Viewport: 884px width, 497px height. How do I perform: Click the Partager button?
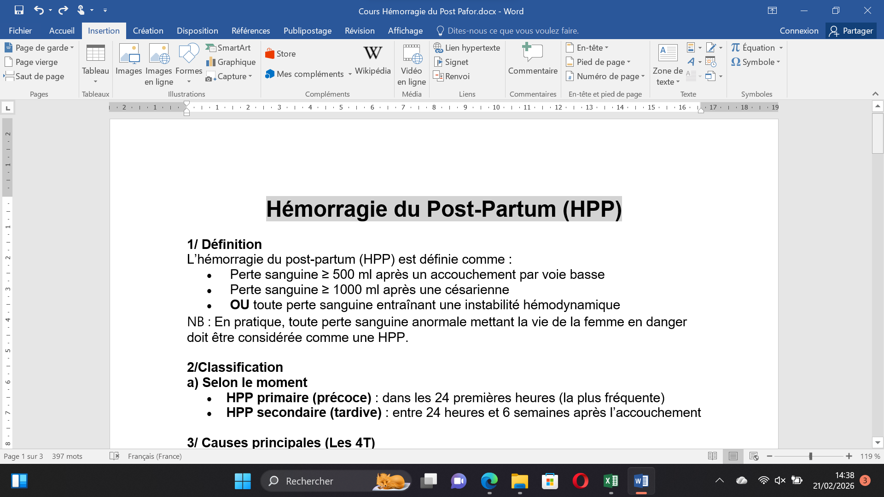click(851, 31)
